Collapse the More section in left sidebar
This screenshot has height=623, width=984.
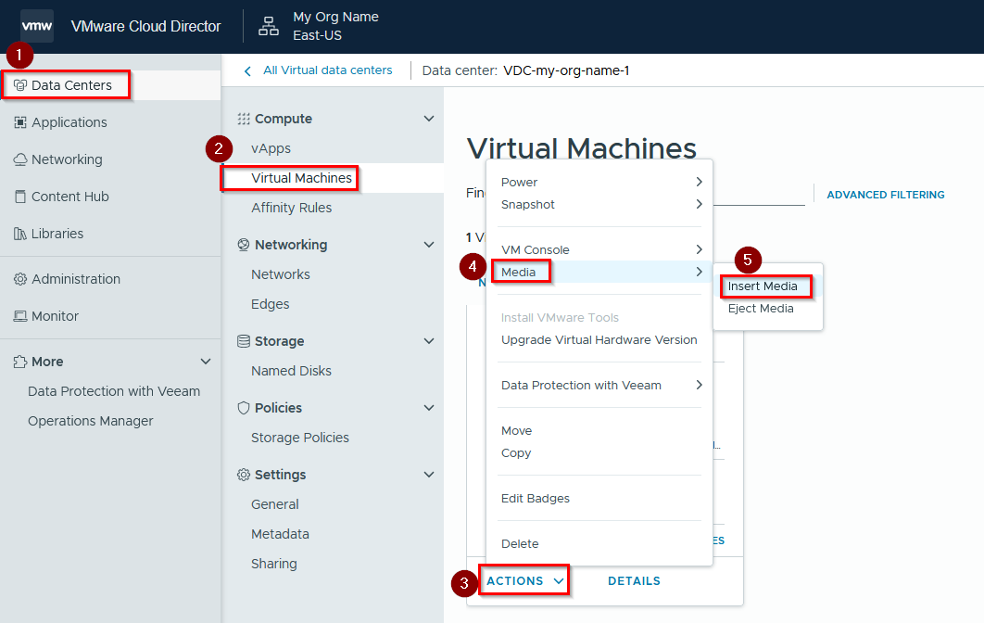coord(206,362)
